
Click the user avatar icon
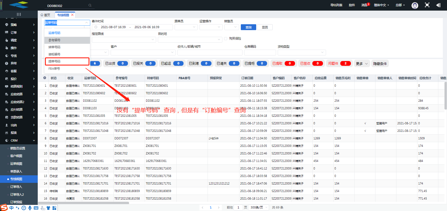(x=415, y=5)
